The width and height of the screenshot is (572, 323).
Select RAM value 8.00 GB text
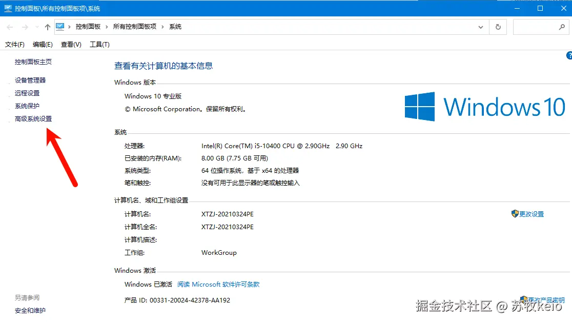click(235, 158)
